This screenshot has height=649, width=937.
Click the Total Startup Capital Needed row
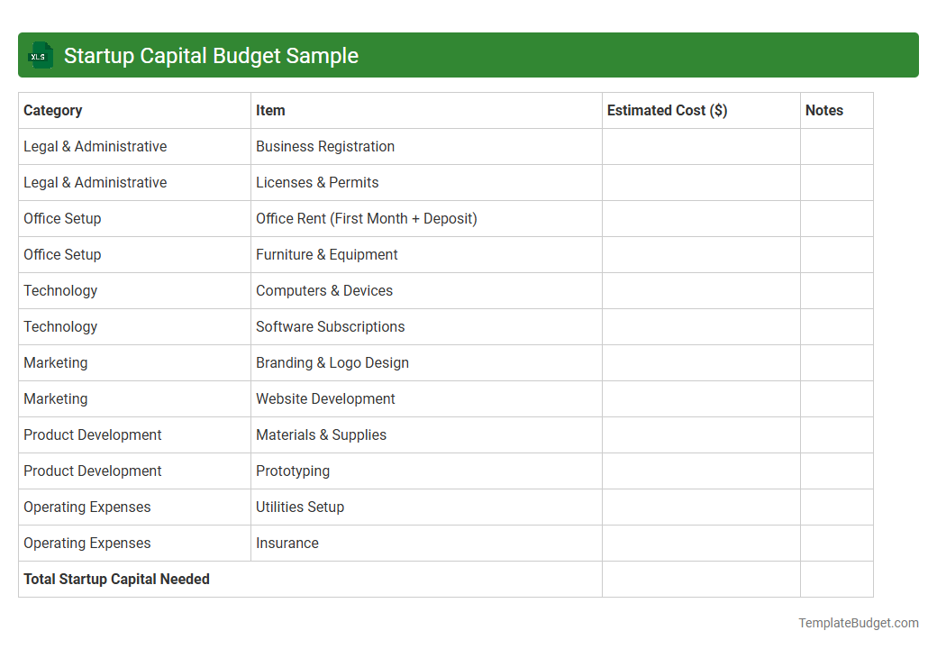[x=116, y=579]
